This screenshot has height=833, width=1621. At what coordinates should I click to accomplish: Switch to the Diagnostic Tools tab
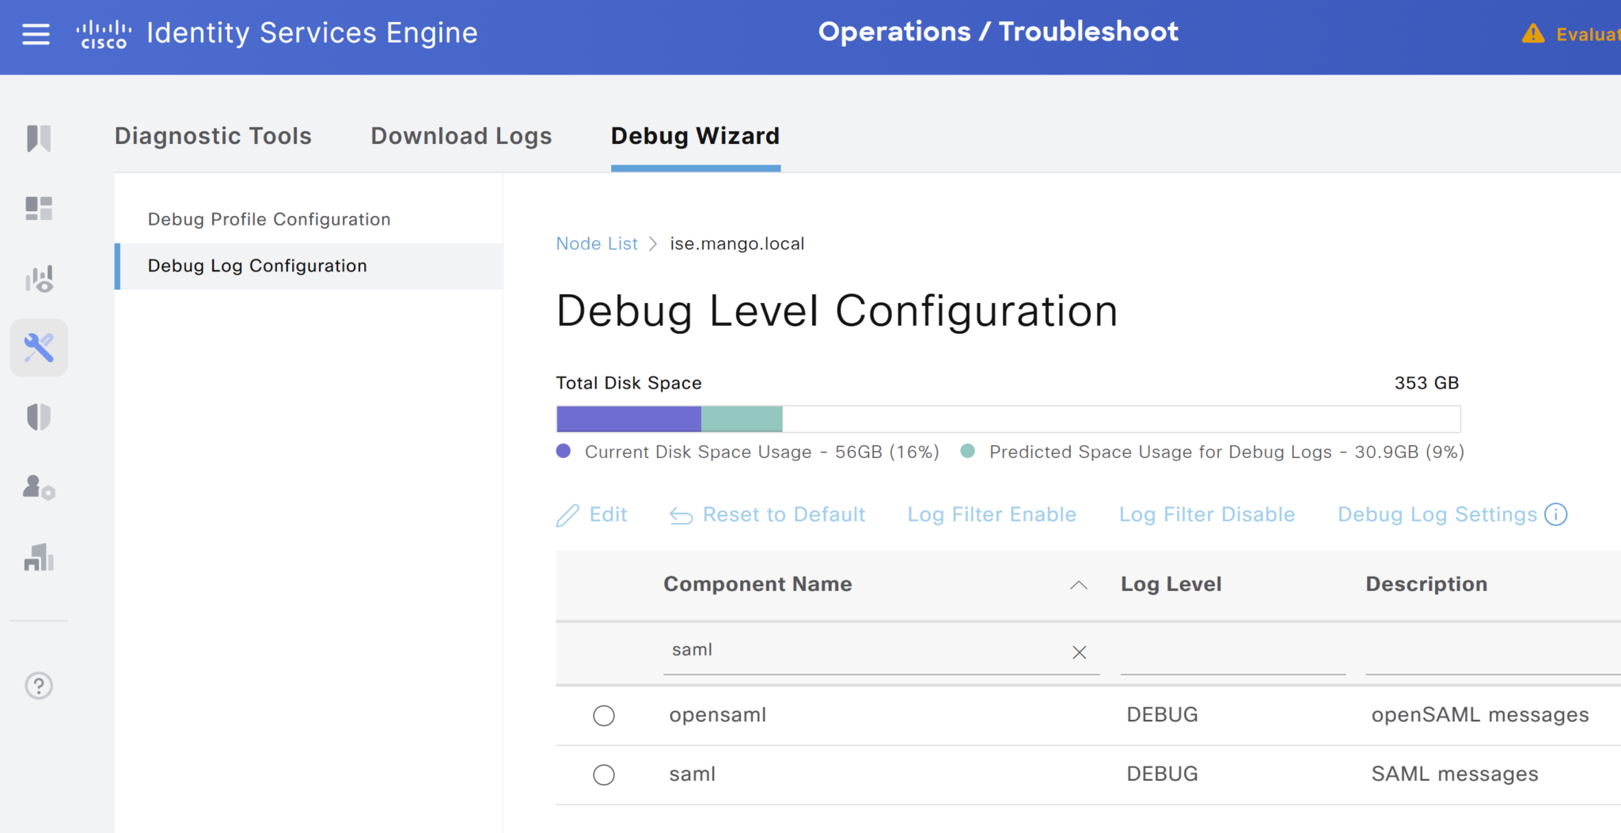213,136
